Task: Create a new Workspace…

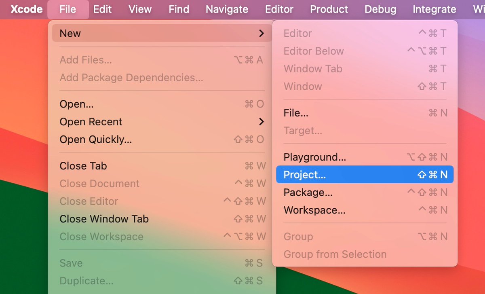Action: pos(365,210)
